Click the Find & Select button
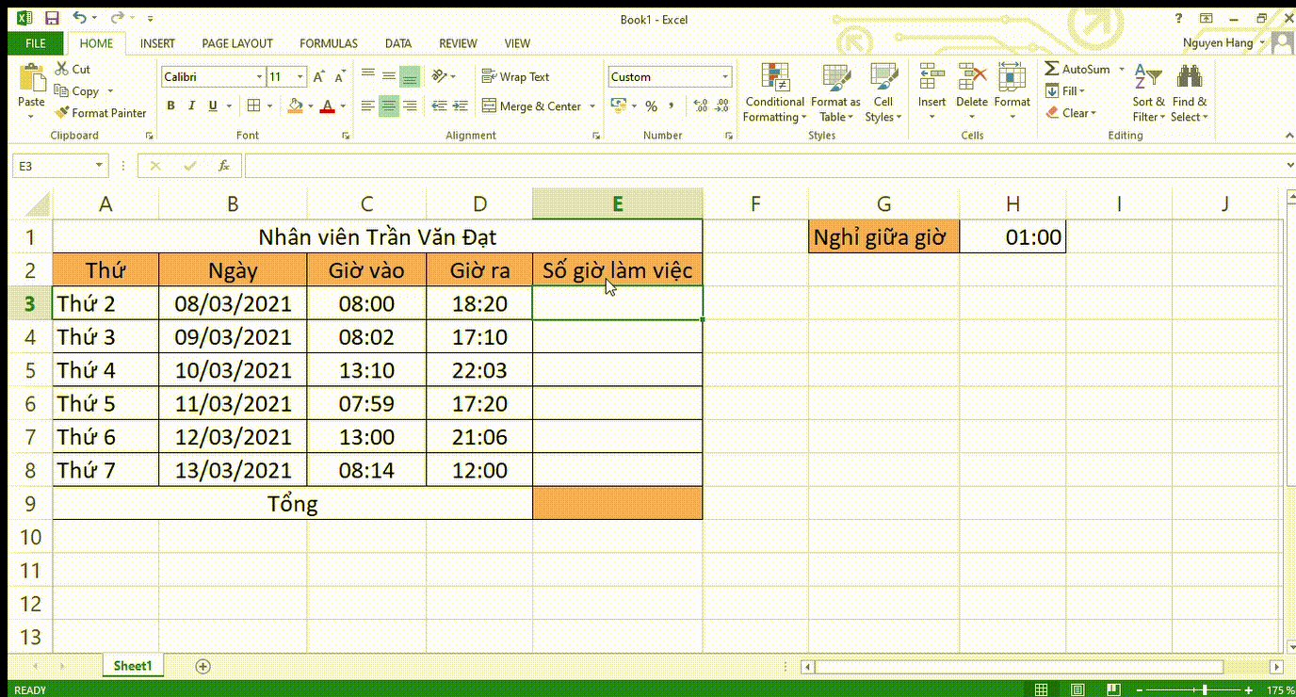1296x697 pixels. (1190, 92)
